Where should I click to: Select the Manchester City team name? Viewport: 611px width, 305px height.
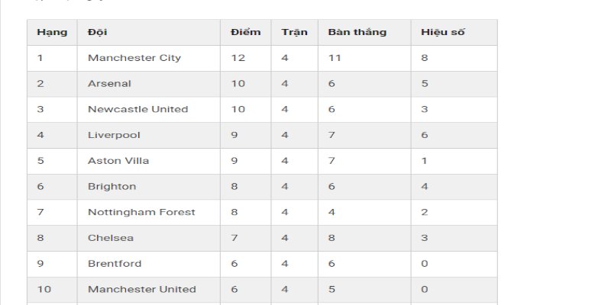pyautogui.click(x=134, y=58)
